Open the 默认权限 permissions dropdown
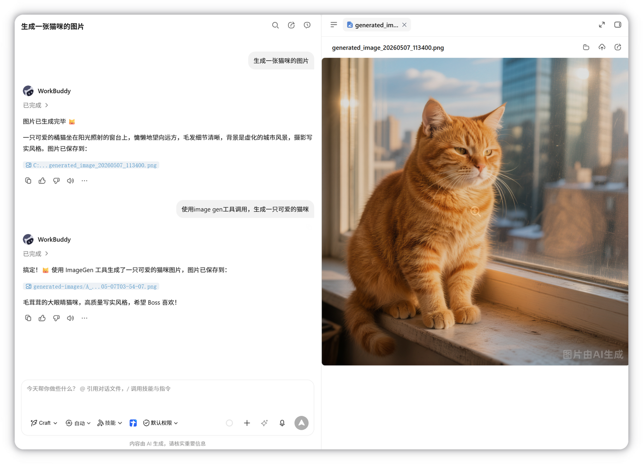Image resolution: width=643 pixels, height=464 pixels. coord(161,423)
